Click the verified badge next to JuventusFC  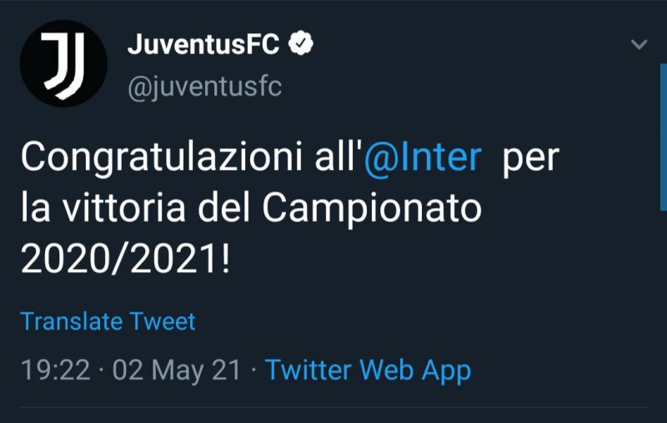point(301,44)
